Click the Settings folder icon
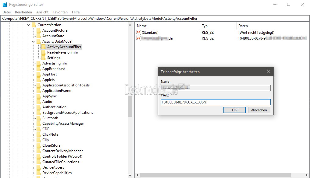The image size is (310, 178). (x=43, y=58)
